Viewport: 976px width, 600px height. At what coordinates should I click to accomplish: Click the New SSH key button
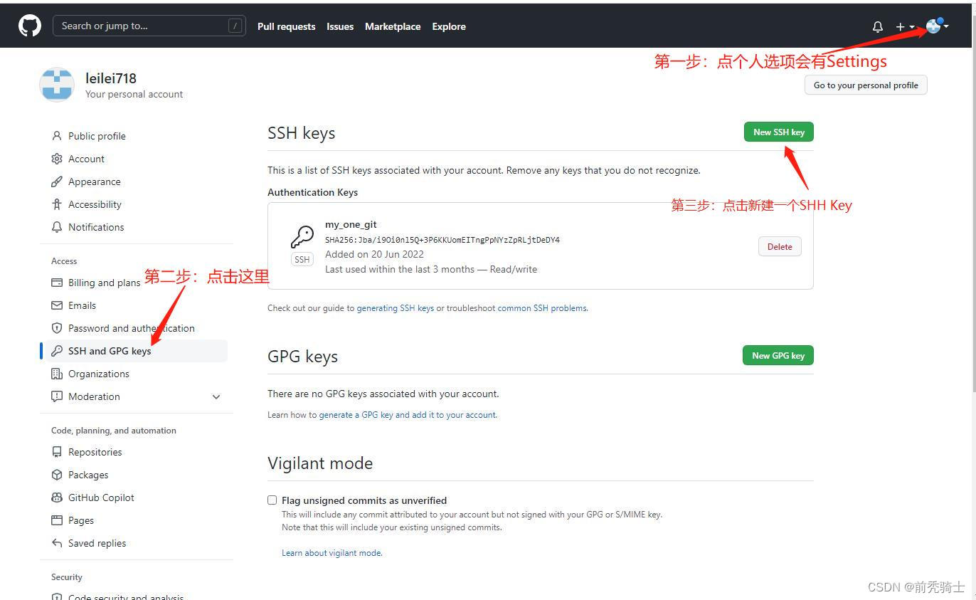tap(778, 132)
